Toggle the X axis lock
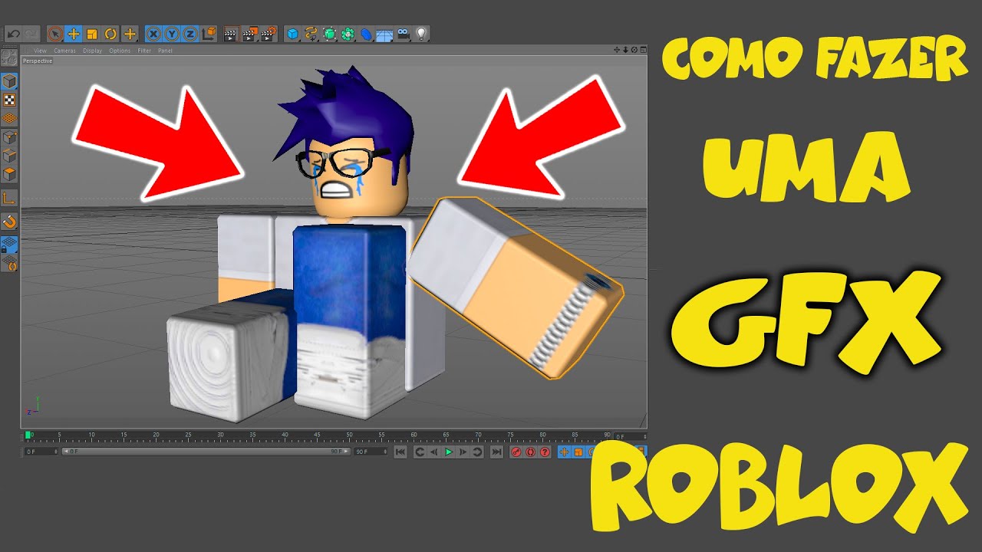Screen dimensions: 982x552 coord(154,34)
